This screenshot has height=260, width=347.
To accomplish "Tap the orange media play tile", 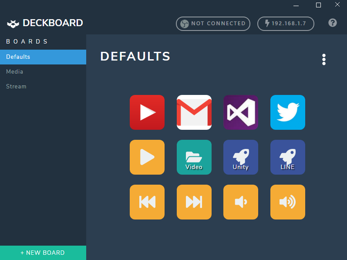I will click(x=147, y=157).
